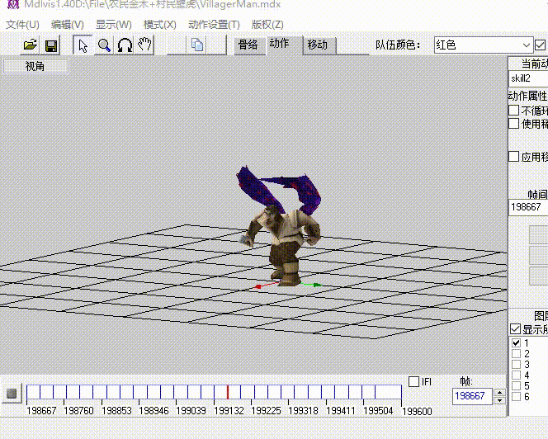The image size is (548, 439).
Task: Click the 视角 button
Action: [35, 66]
